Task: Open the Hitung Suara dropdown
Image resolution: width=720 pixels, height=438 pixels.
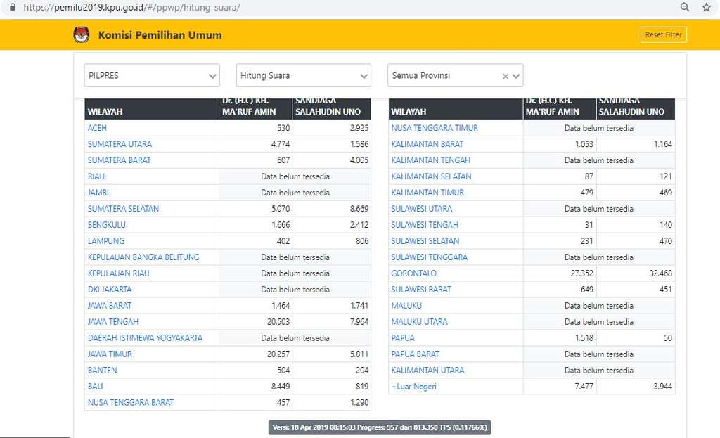Action: point(304,75)
